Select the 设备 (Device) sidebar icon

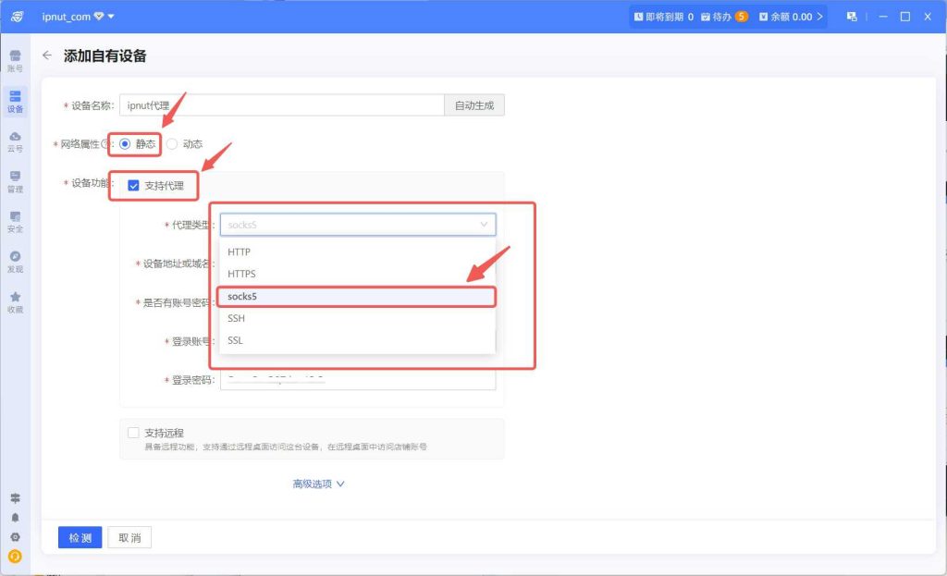[x=15, y=100]
